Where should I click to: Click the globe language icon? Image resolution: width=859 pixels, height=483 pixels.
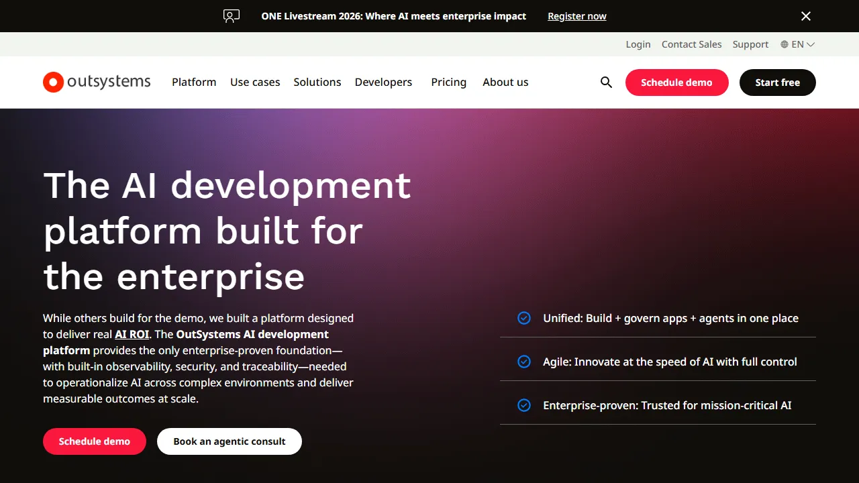785,44
